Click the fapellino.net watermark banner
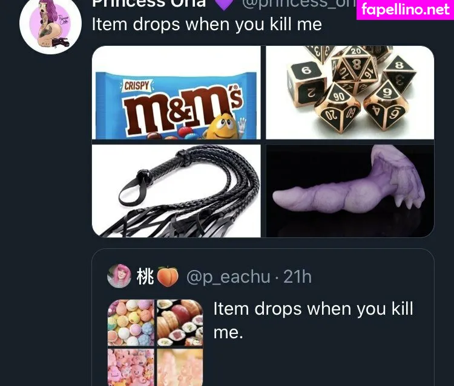 tap(405, 10)
